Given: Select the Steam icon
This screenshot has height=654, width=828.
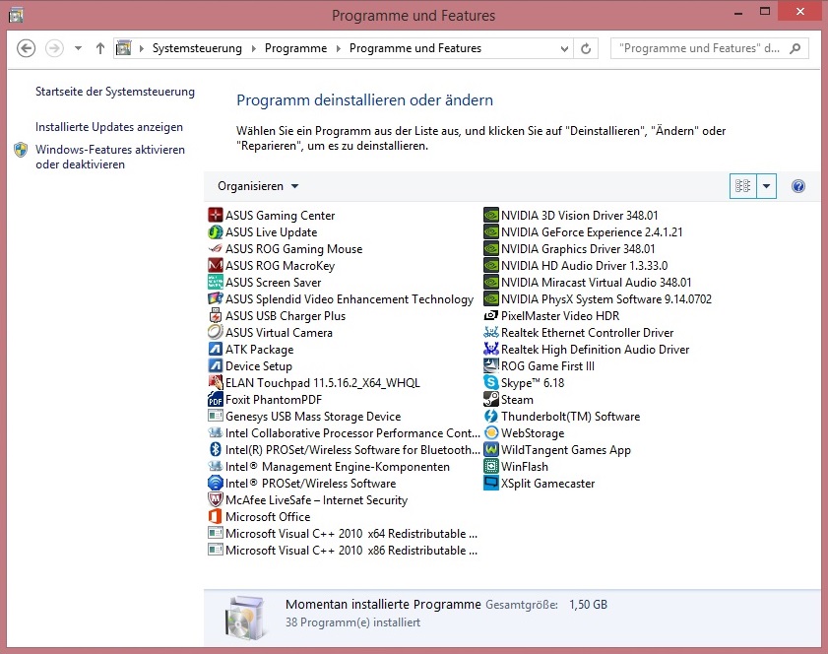Looking at the screenshot, I should coord(491,399).
